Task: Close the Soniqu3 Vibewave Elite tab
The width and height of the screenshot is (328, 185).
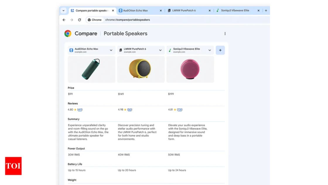Action: (259, 11)
